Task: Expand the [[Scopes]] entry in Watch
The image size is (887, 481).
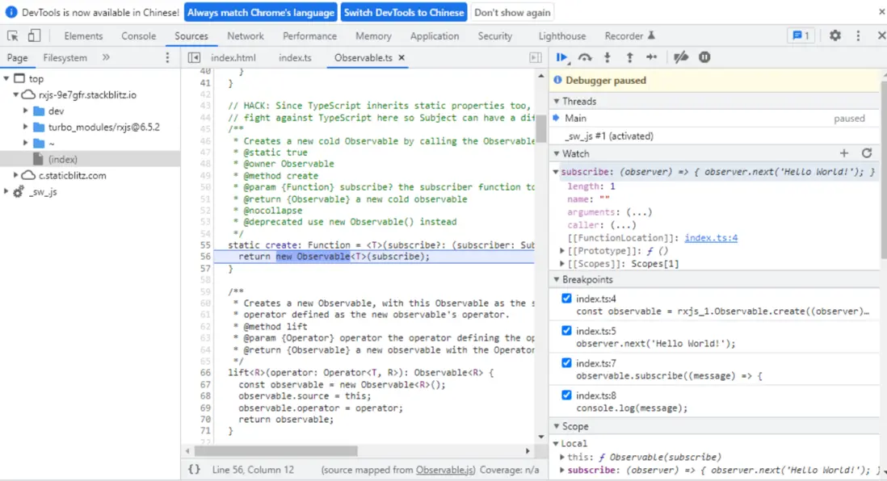Action: coord(562,264)
